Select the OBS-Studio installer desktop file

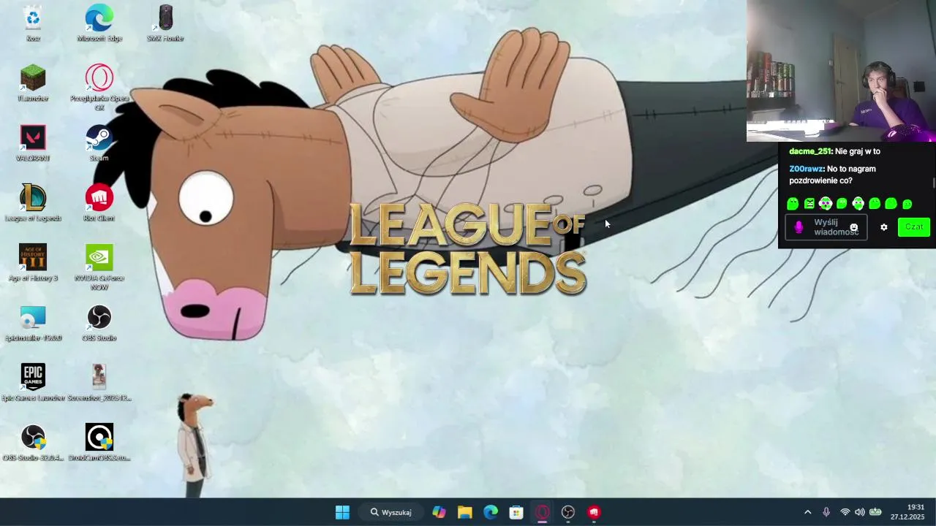(33, 443)
